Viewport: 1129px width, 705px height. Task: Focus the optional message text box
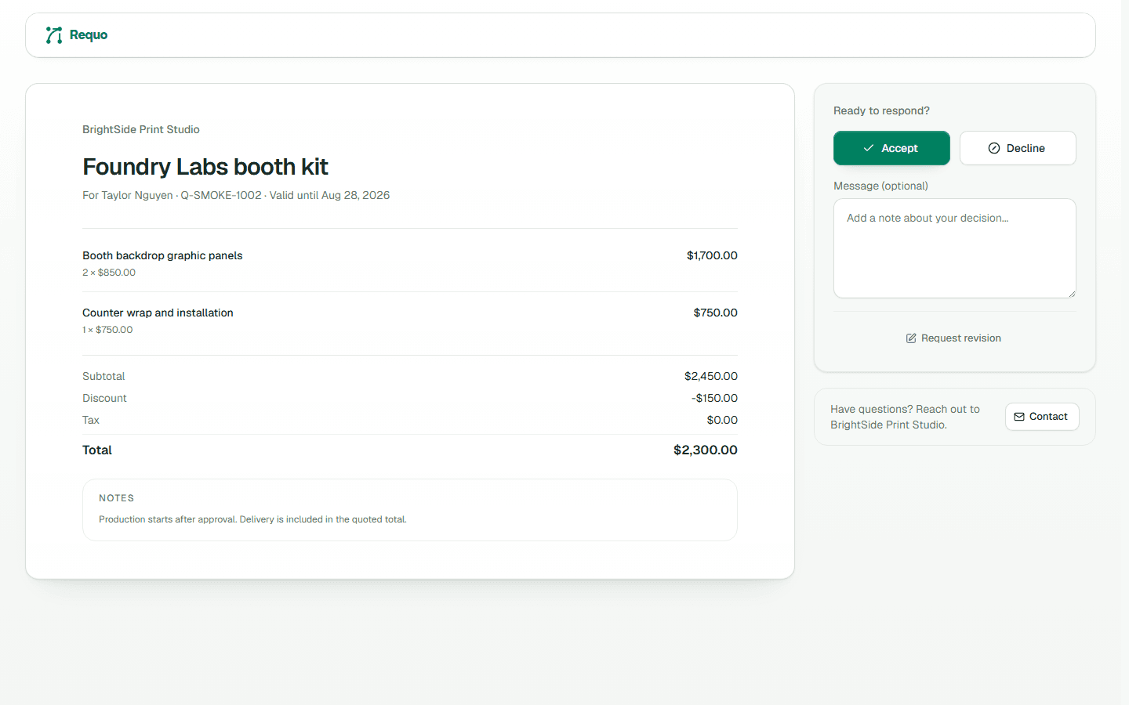point(955,248)
